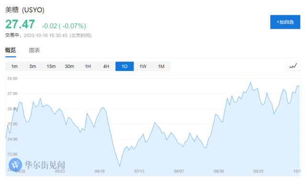Select the 5m interval
The width and height of the screenshot is (306, 180).
(x=33, y=66)
